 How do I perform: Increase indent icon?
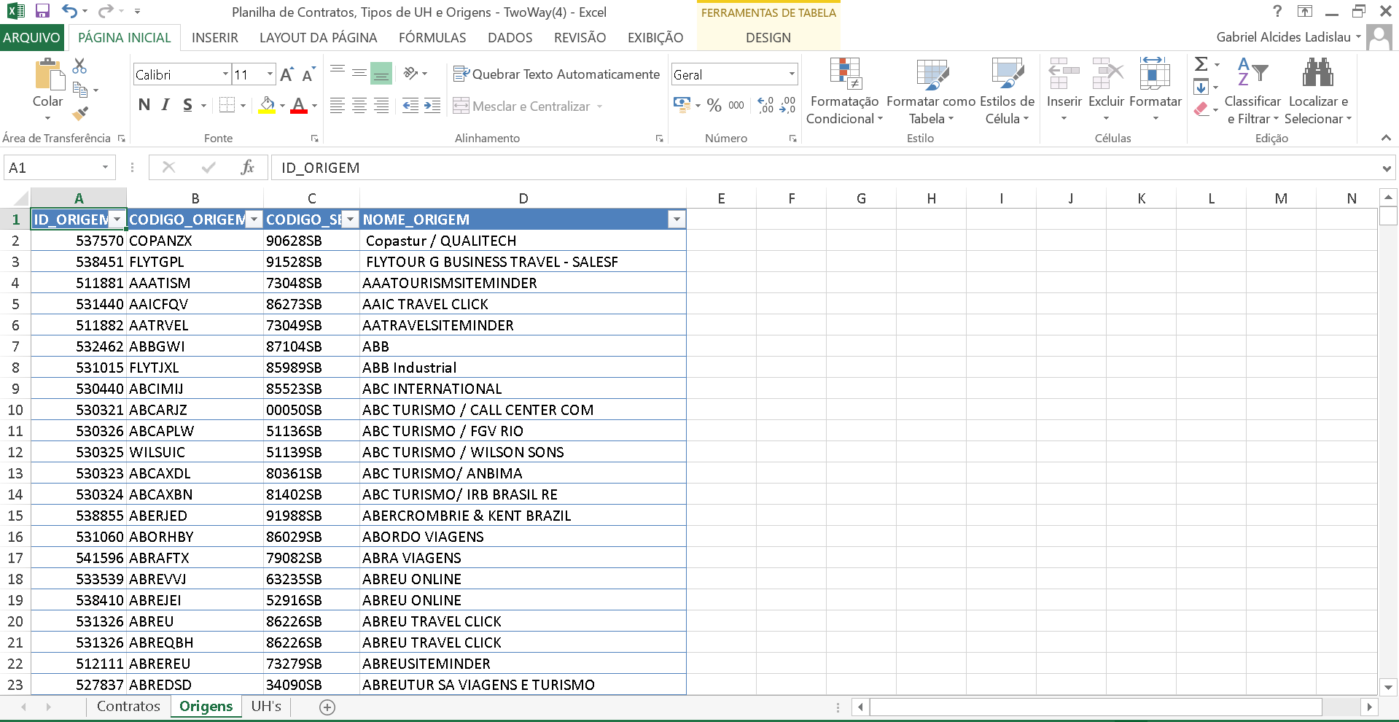click(x=432, y=106)
